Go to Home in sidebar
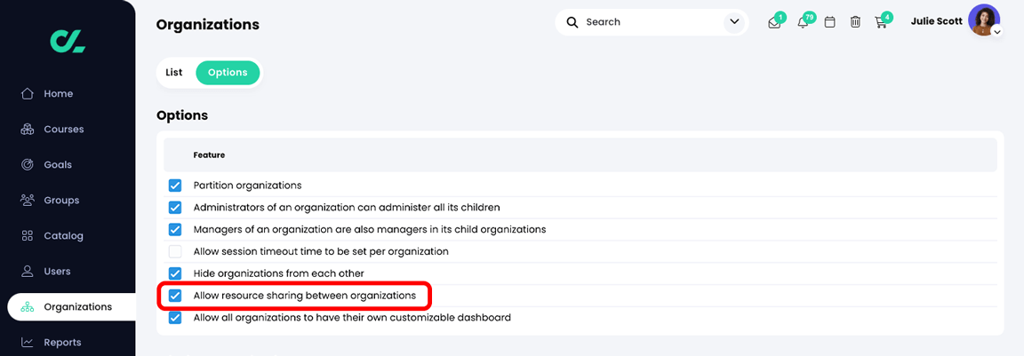1024x356 pixels. [x=59, y=94]
